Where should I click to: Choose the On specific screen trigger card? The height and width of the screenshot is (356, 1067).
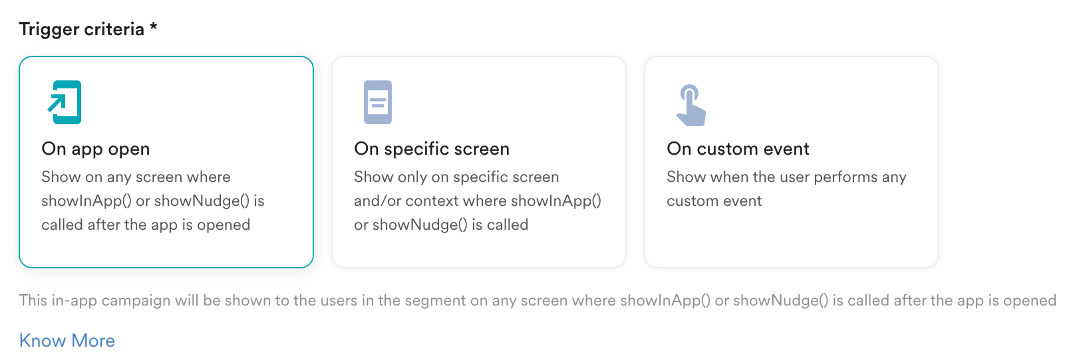479,162
